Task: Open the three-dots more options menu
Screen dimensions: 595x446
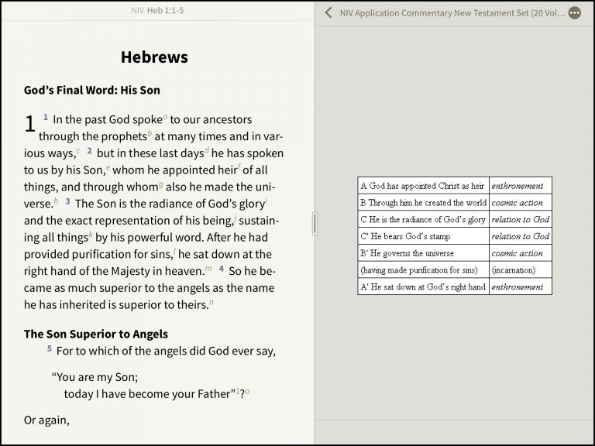Action: click(x=575, y=13)
